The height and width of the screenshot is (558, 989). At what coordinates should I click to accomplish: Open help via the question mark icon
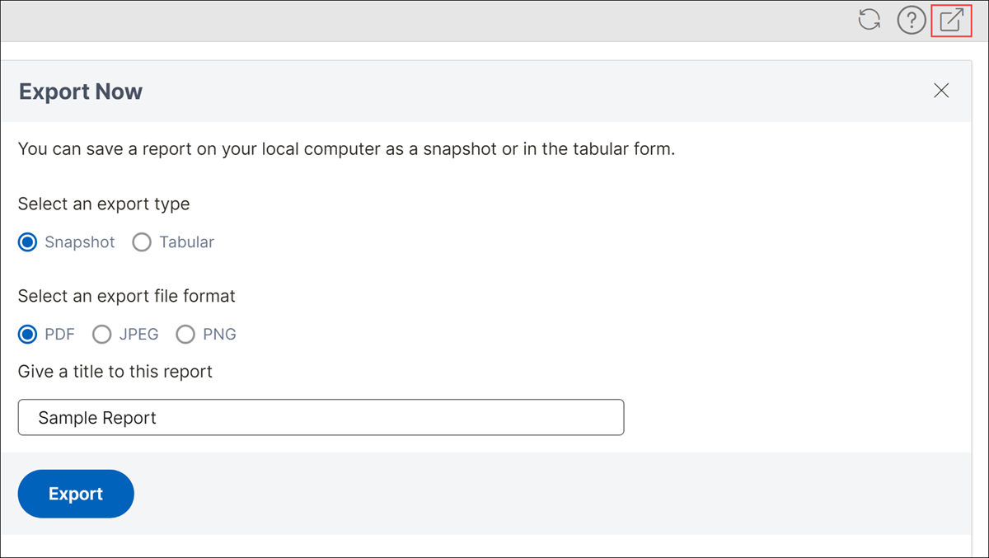[912, 20]
